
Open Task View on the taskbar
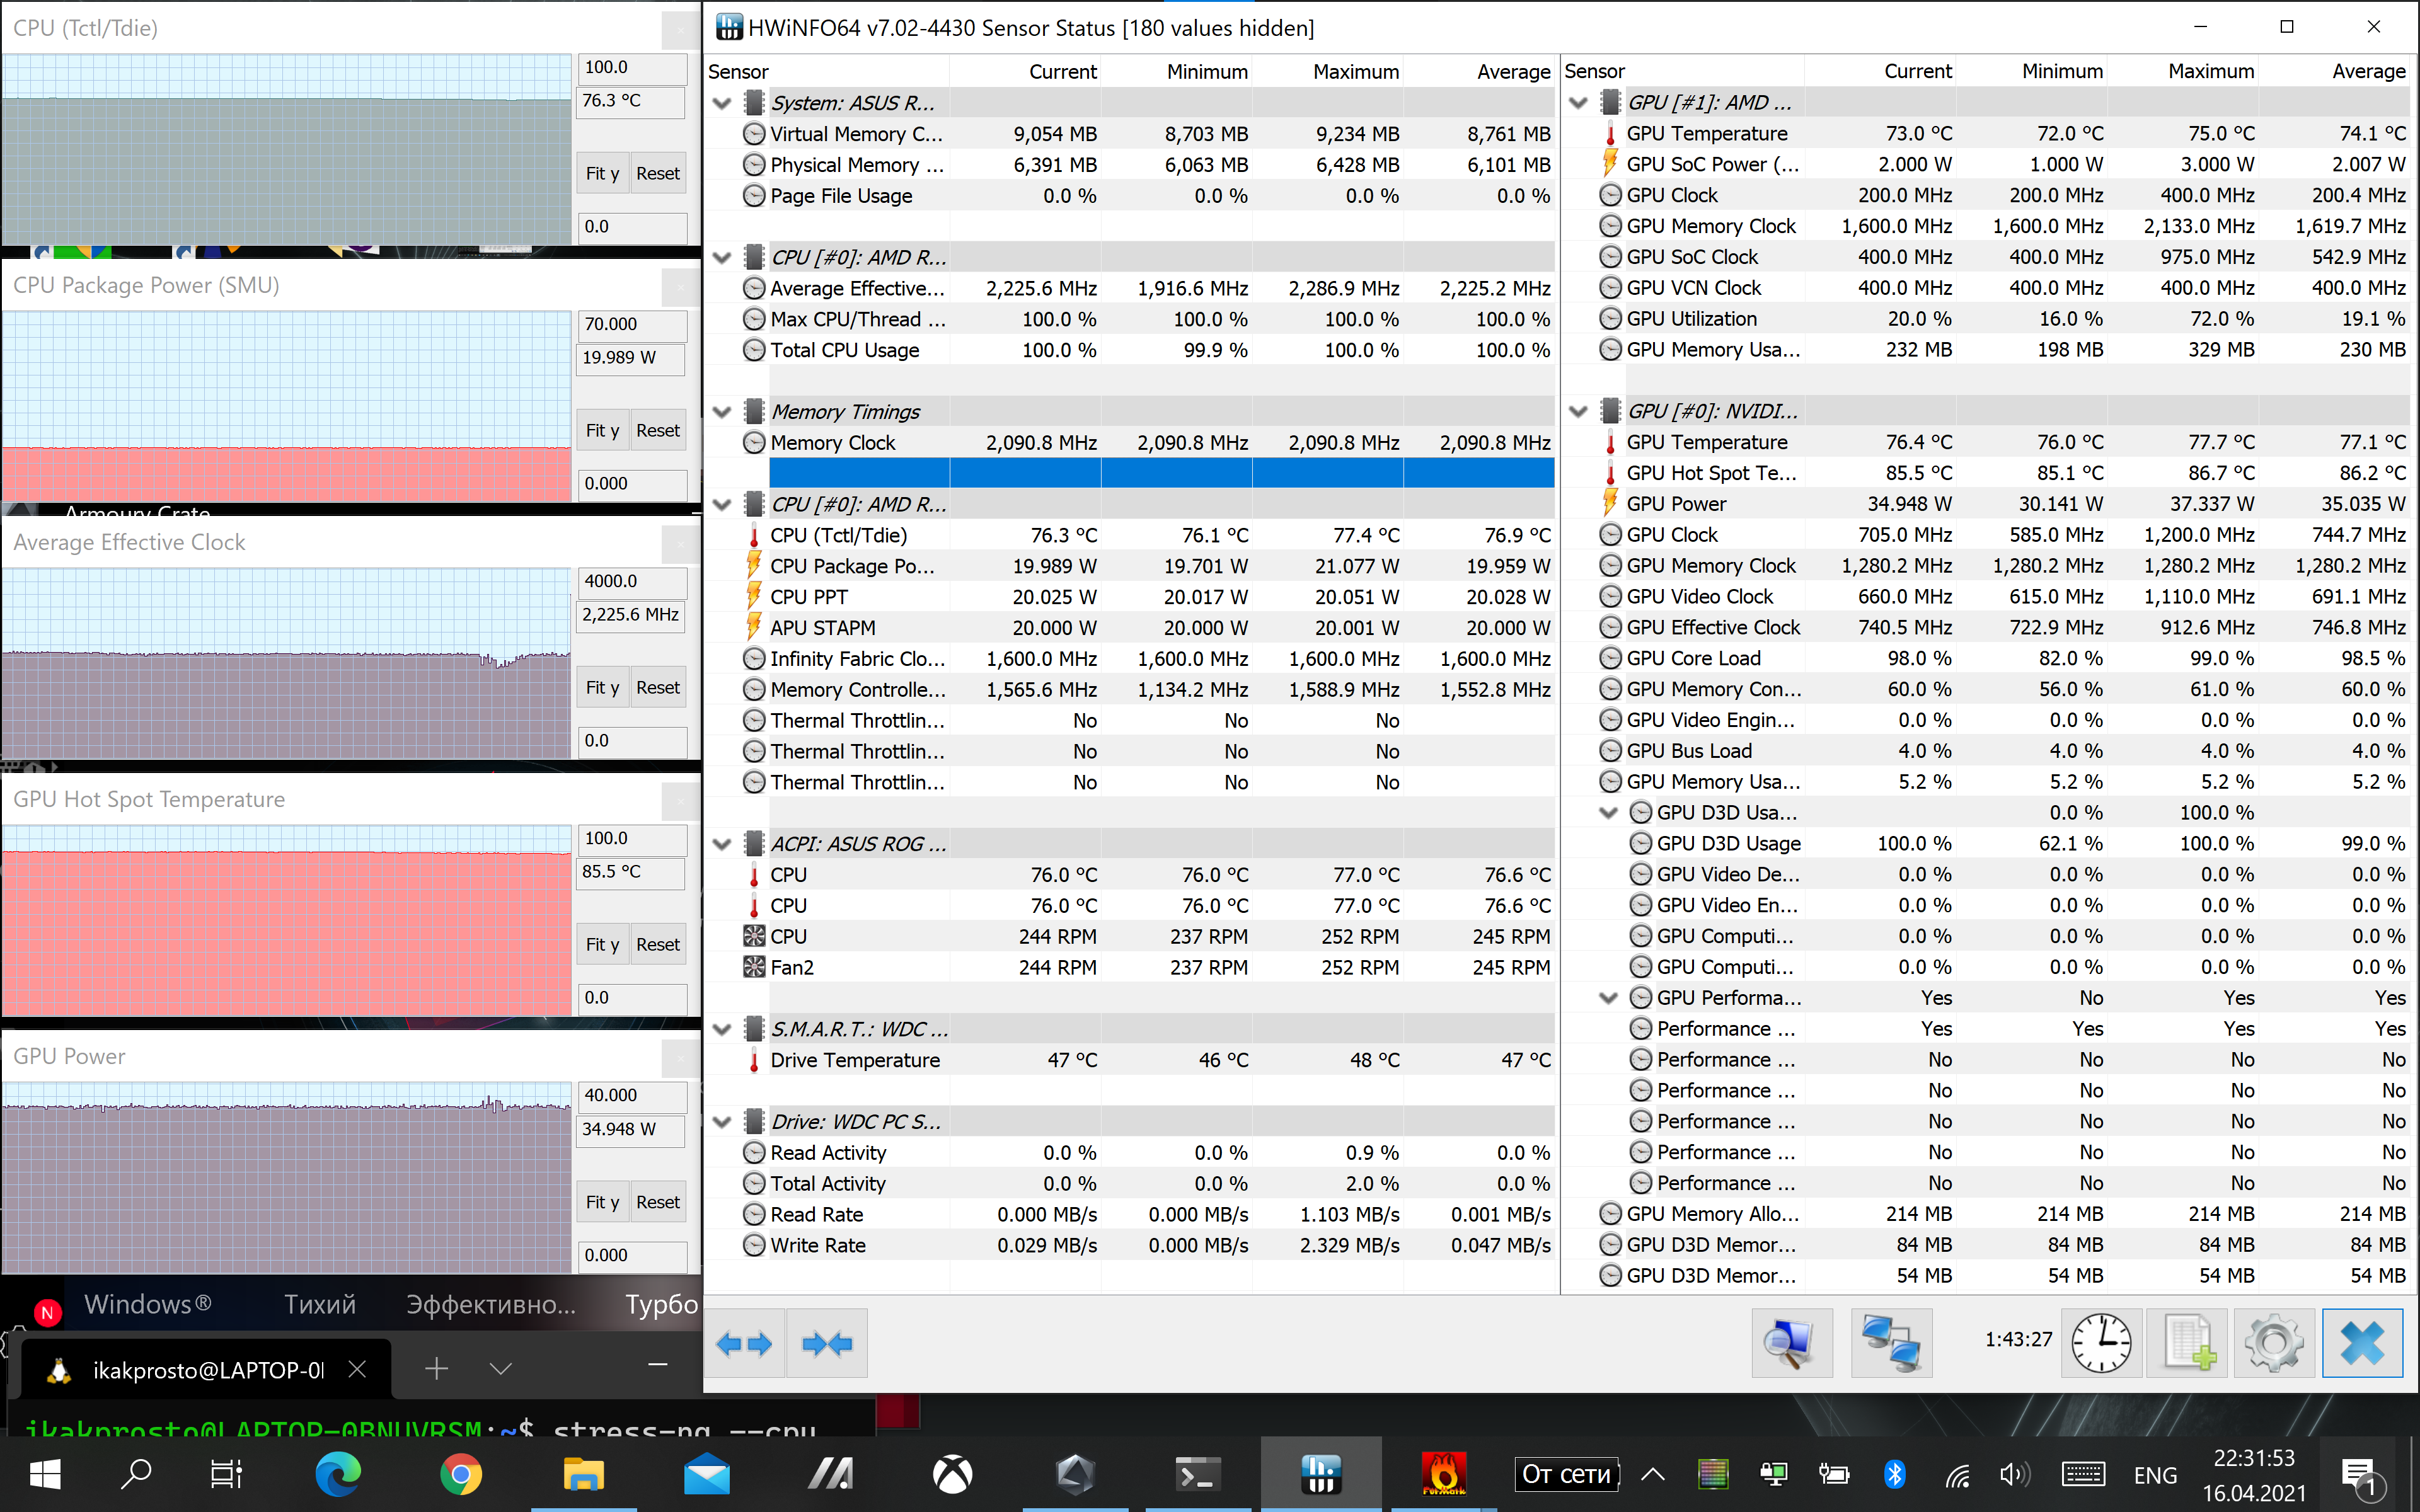click(226, 1474)
